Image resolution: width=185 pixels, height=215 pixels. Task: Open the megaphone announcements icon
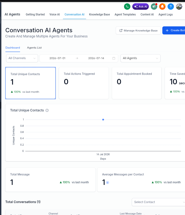click(154, 7)
